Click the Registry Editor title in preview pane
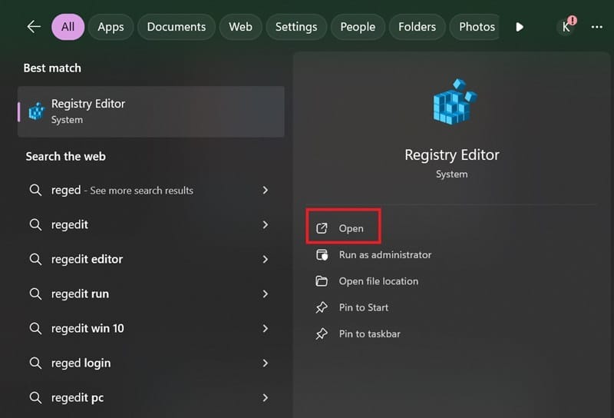614x418 pixels. [x=452, y=155]
